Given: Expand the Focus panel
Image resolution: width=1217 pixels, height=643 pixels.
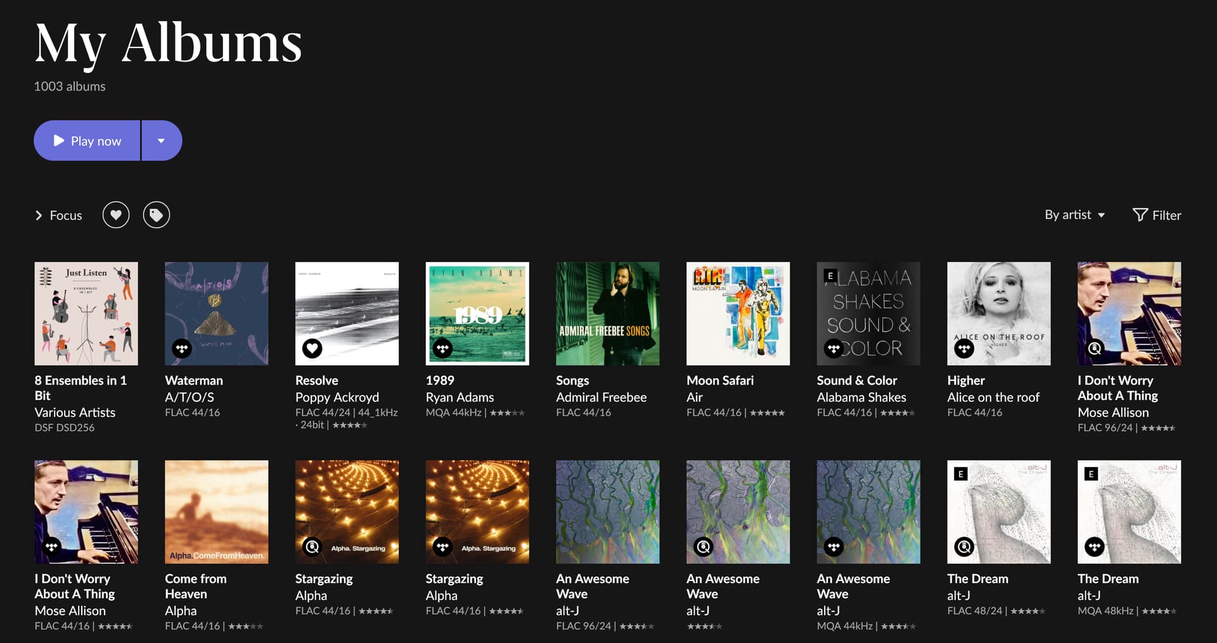Looking at the screenshot, I should point(58,215).
